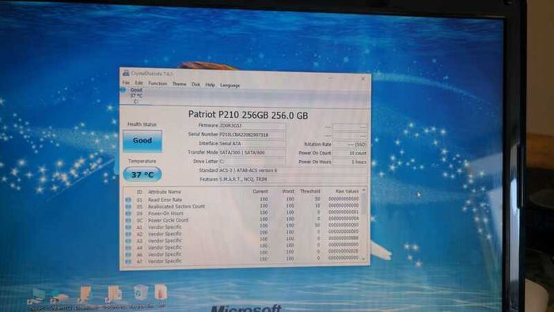
Task: Click the Attribute Name column header
Action: (165, 192)
